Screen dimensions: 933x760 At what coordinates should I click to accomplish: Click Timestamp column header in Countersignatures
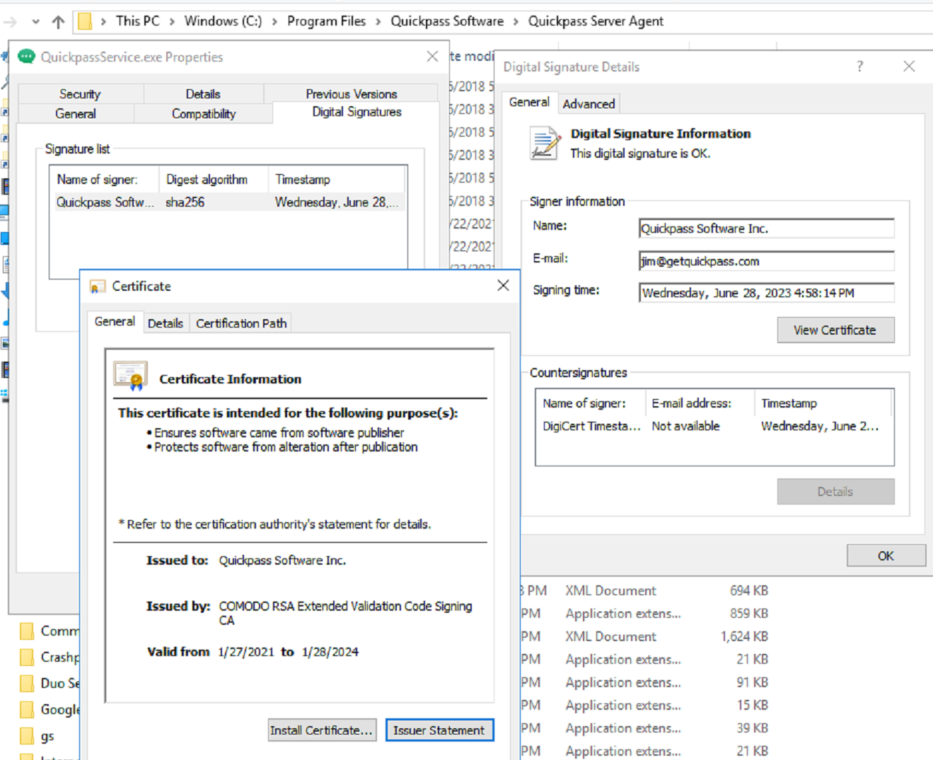tap(823, 403)
